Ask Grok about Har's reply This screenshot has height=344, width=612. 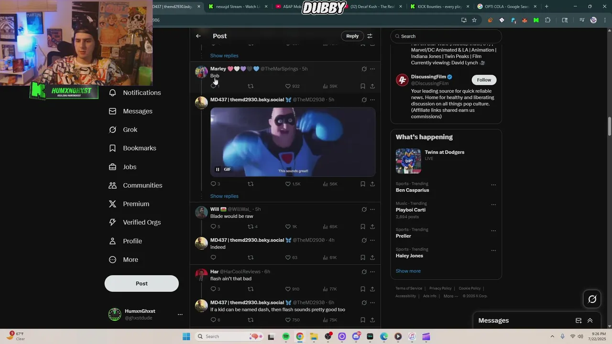pyautogui.click(x=364, y=272)
